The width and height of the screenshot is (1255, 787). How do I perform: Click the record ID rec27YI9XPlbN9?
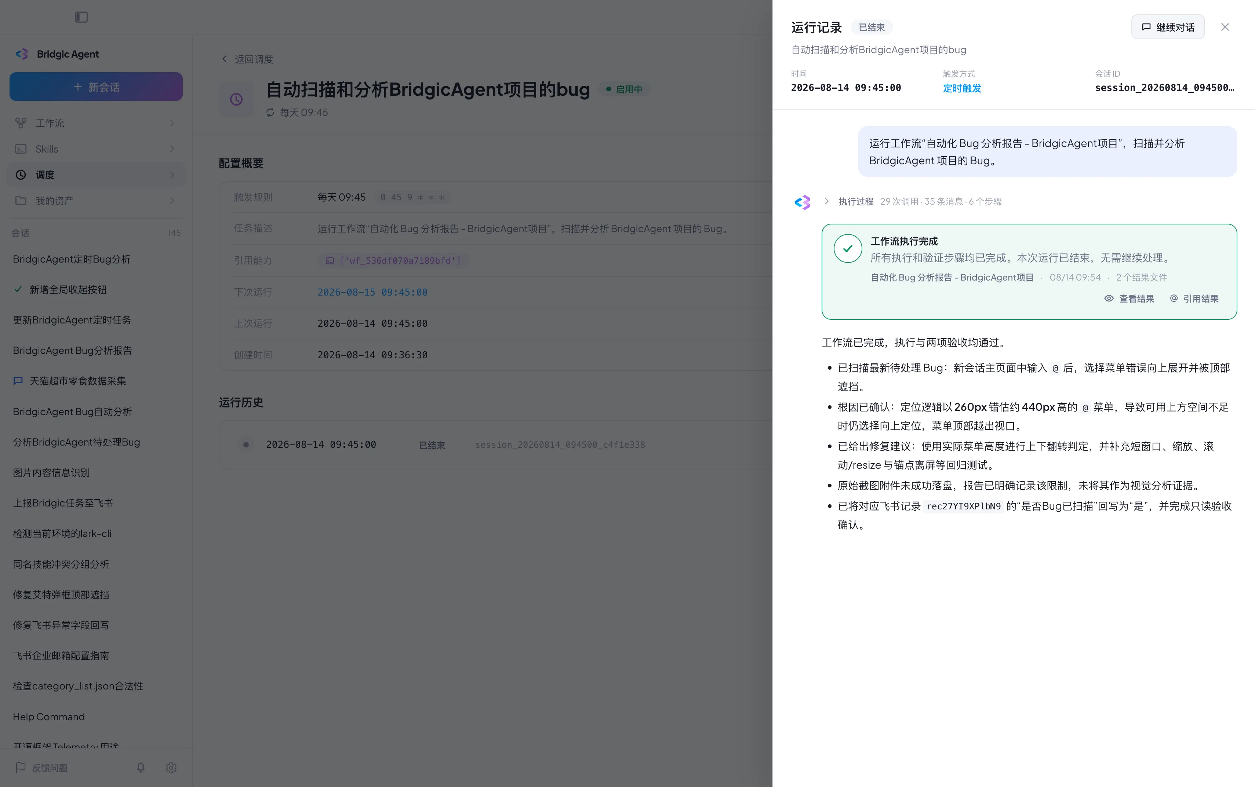(x=963, y=506)
